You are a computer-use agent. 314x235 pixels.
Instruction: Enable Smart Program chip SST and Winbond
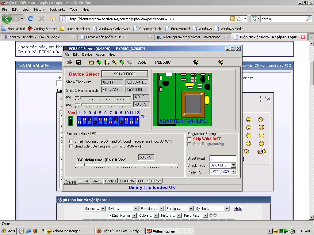pos(71,141)
